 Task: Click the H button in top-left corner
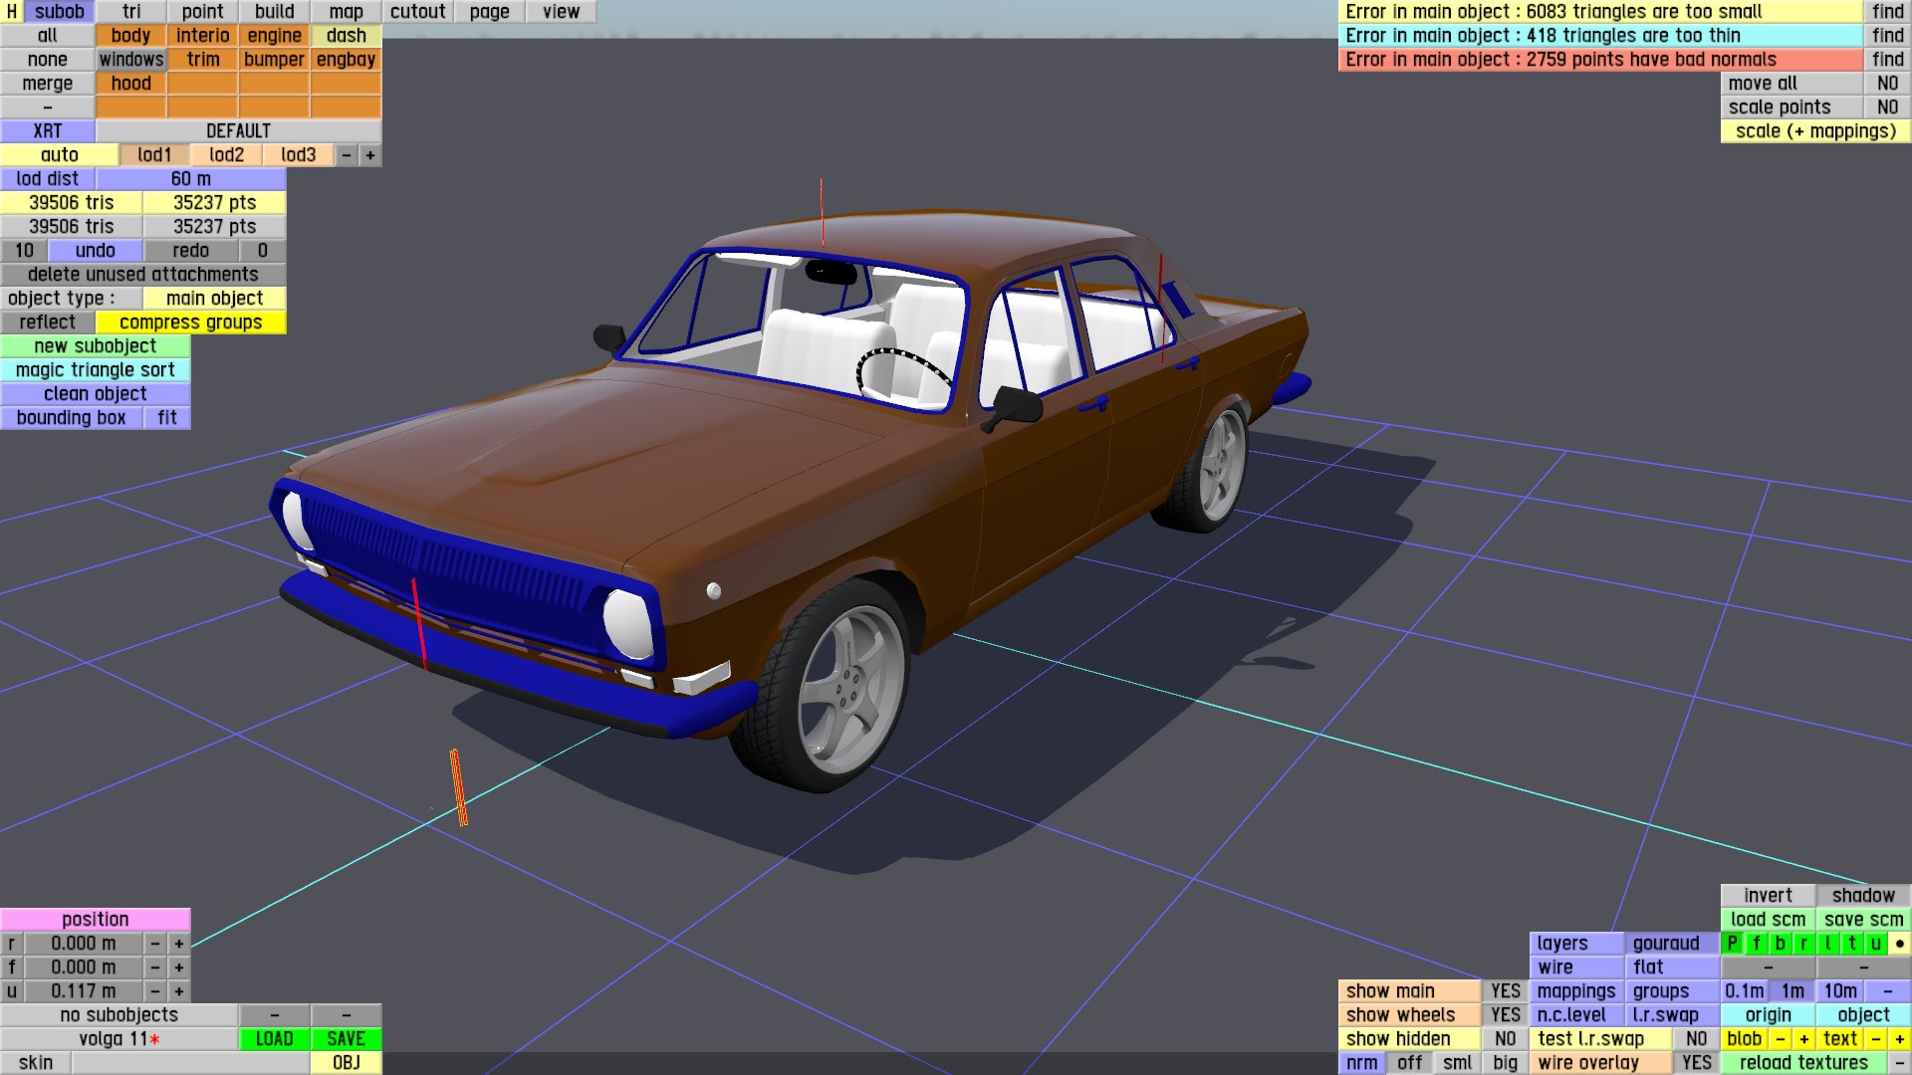click(12, 12)
